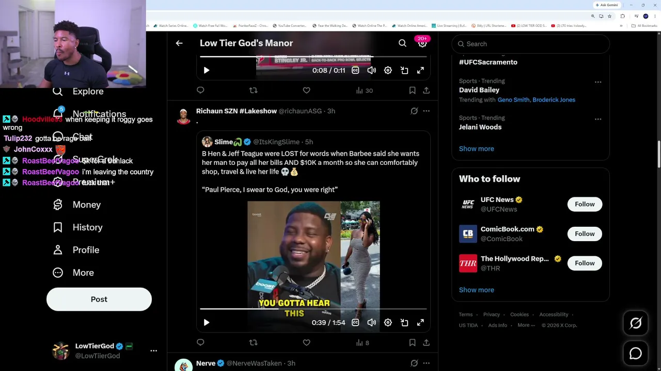Click Ask Gemini in browser toolbar
Screen dimensions: 661x371
click(x=607, y=5)
